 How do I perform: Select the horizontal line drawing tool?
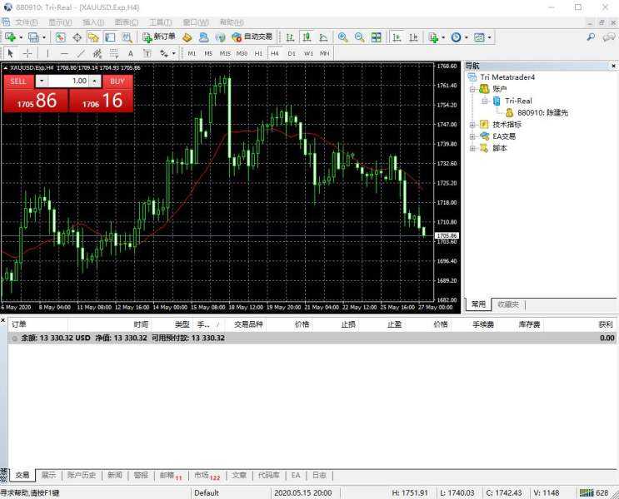tap(64, 53)
